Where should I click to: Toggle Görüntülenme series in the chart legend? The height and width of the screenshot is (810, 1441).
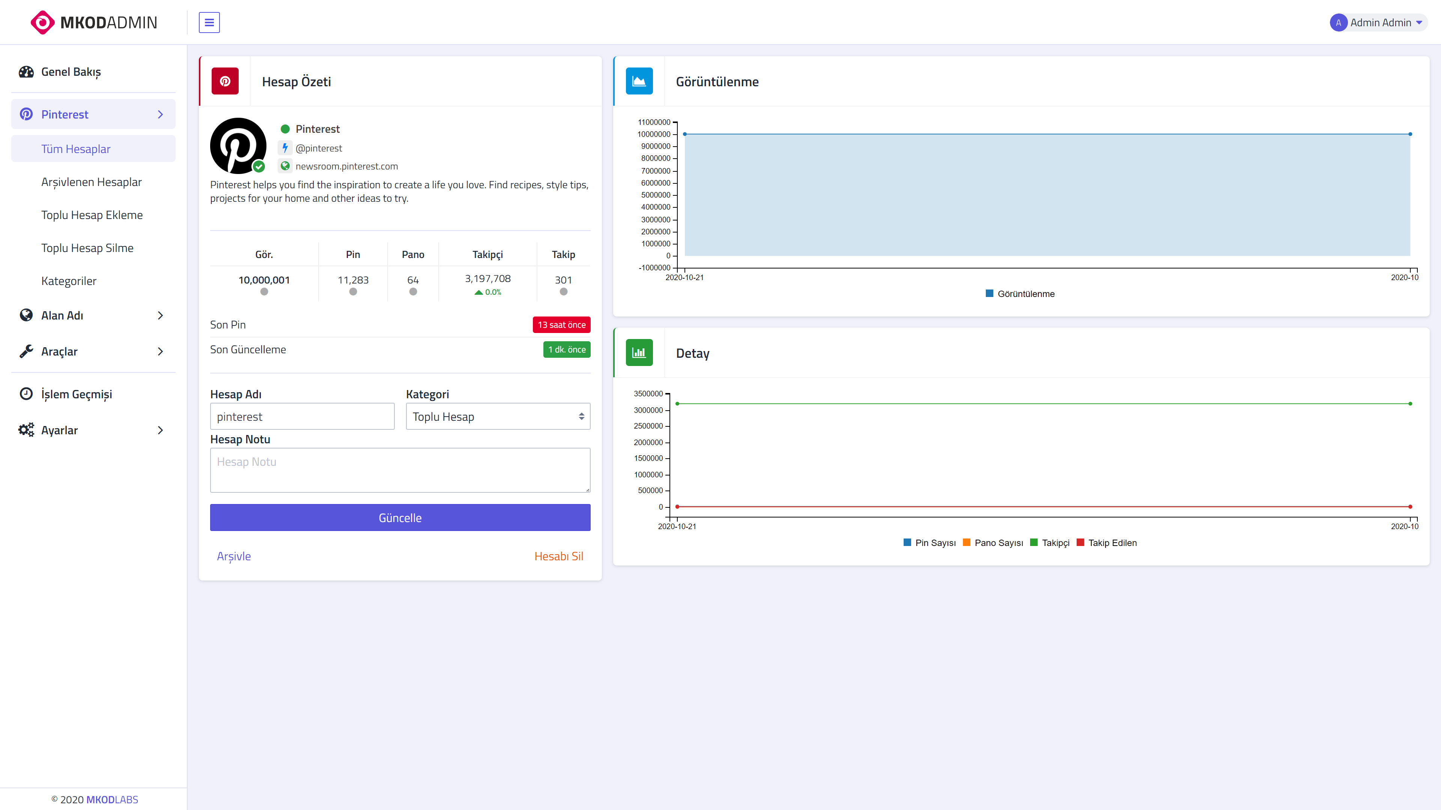1020,294
